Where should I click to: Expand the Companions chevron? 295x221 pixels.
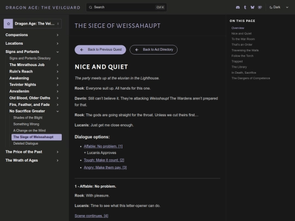click(57, 35)
